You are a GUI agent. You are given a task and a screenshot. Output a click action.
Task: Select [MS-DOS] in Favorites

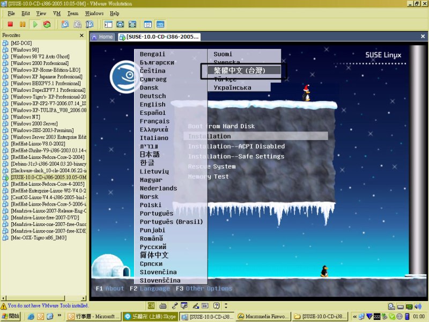(x=21, y=43)
